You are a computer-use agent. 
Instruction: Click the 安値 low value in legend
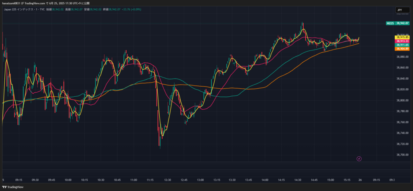(96, 10)
